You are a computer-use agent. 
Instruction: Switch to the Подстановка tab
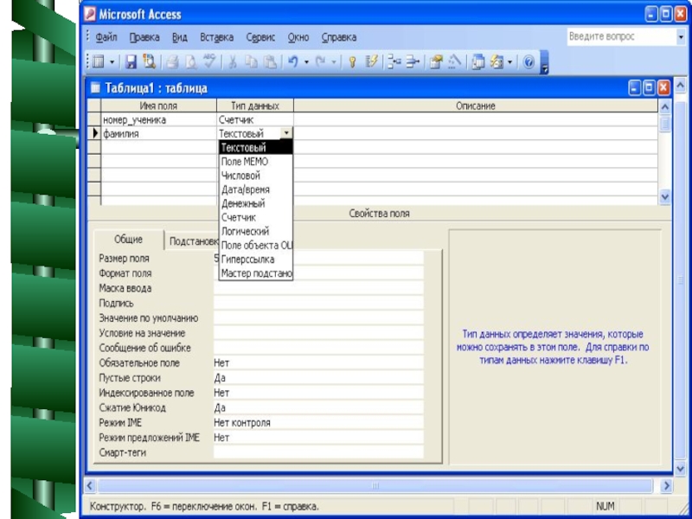click(192, 242)
